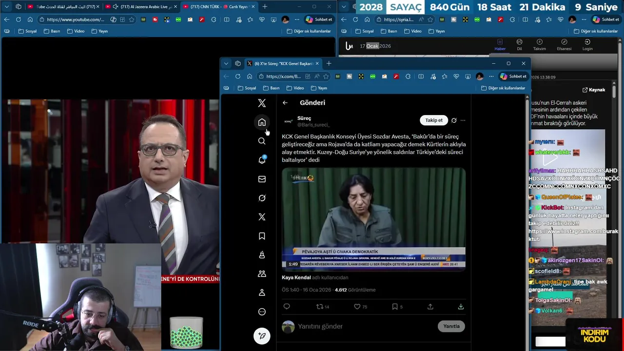Open Kaya Kendal source user link
624x351 pixels.
point(296,277)
